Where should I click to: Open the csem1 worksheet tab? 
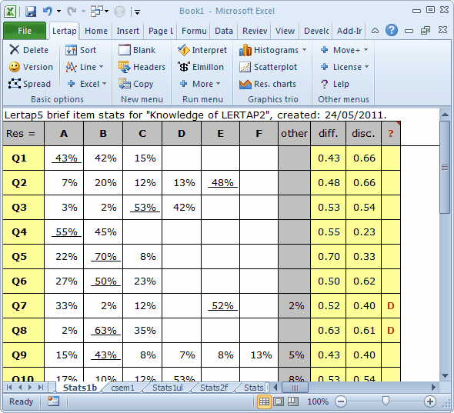(x=123, y=388)
